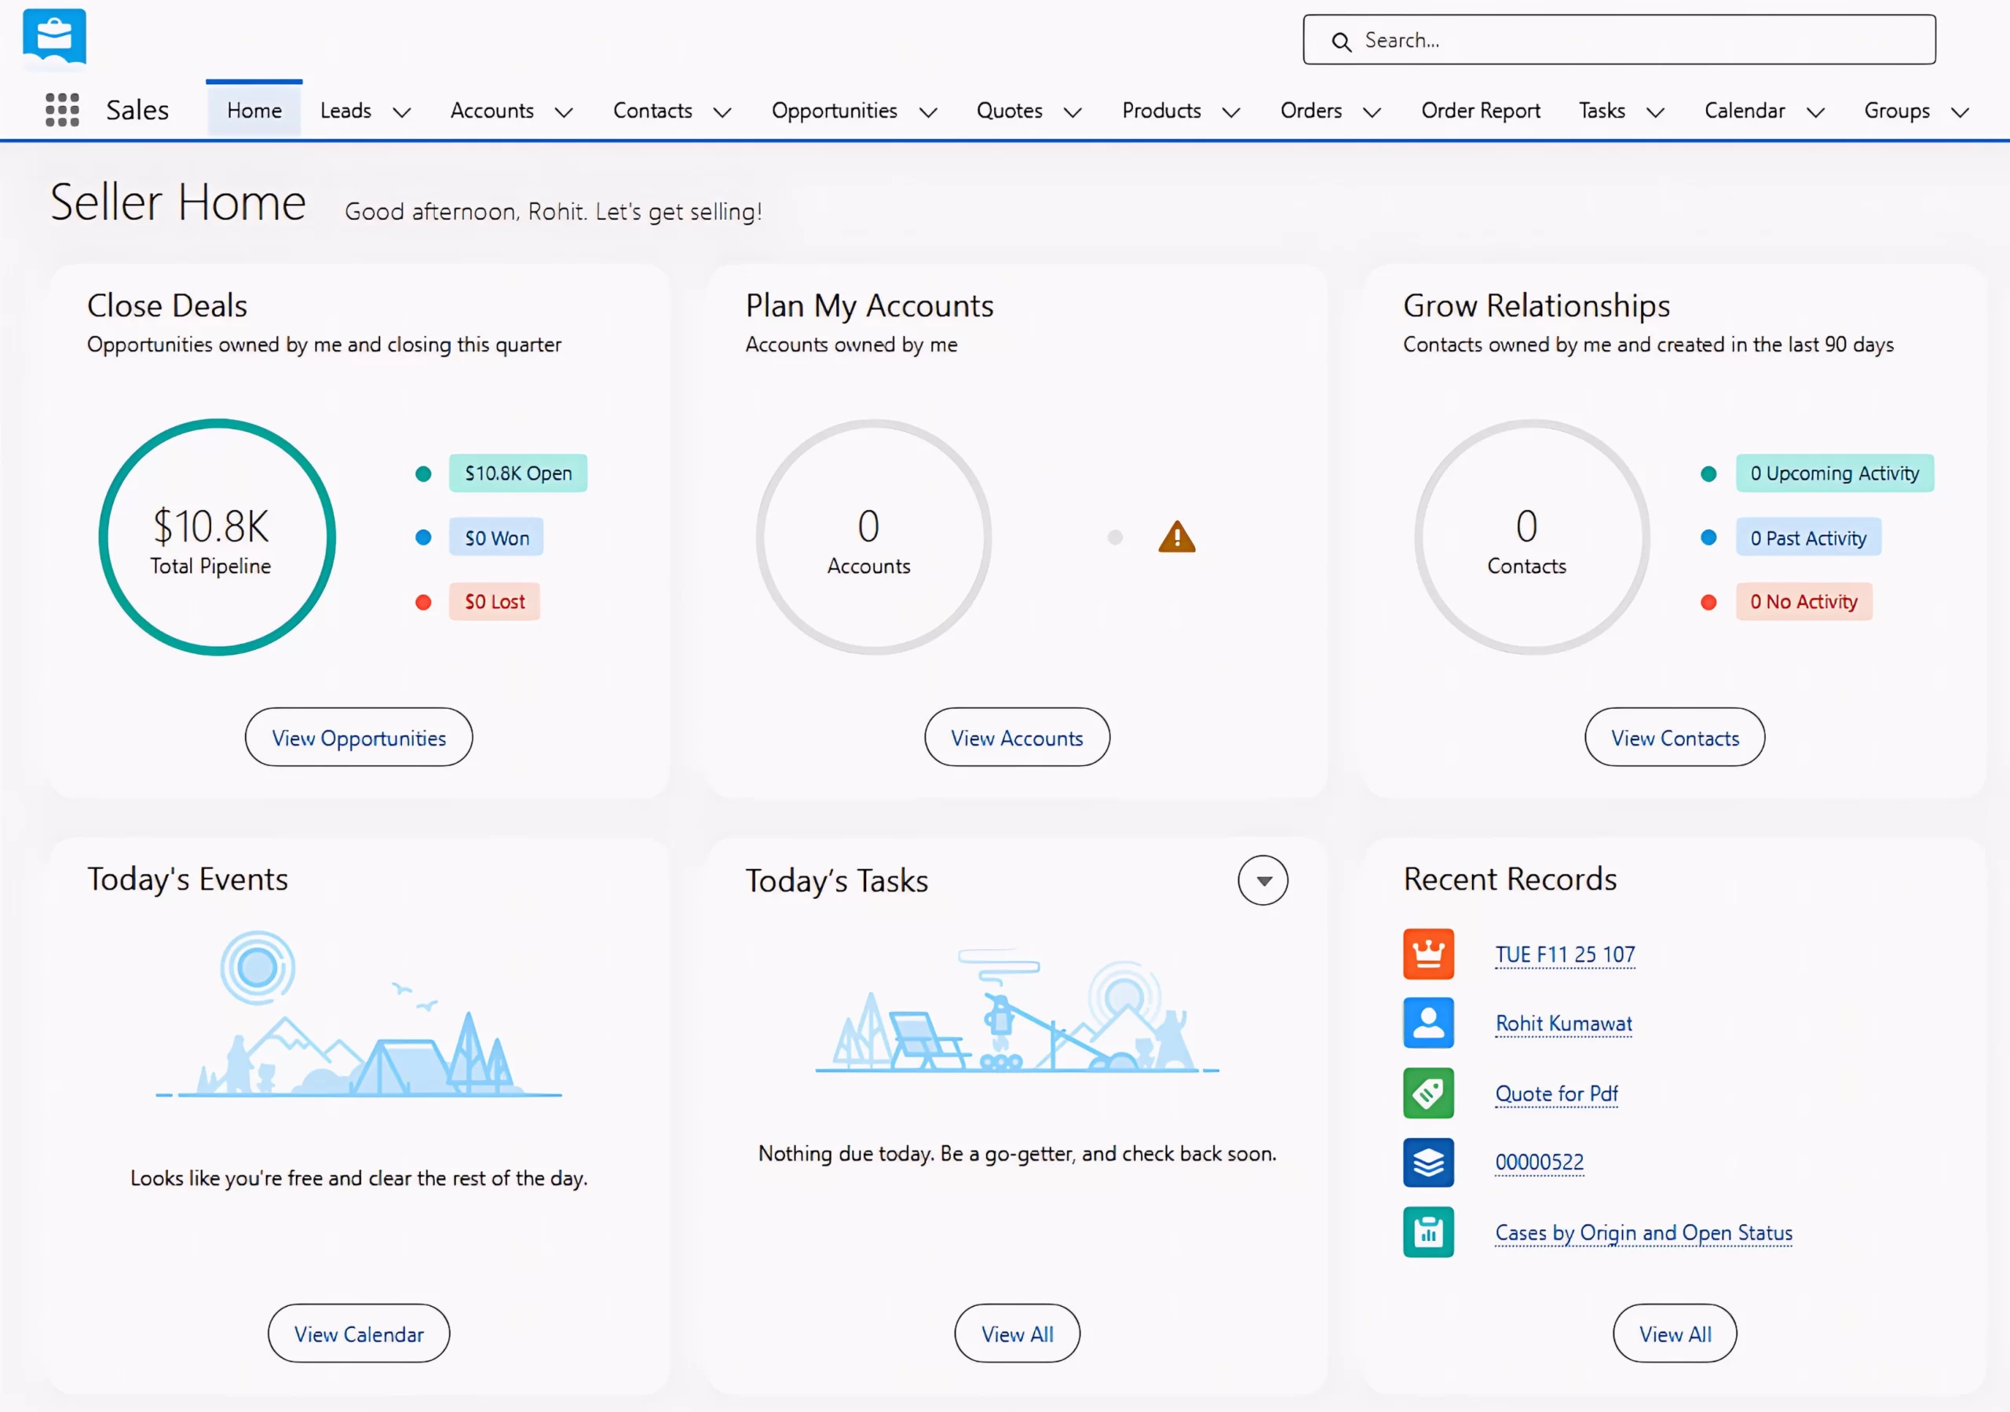2010x1412 pixels.
Task: Click the blue stacked layers order icon
Action: point(1428,1162)
